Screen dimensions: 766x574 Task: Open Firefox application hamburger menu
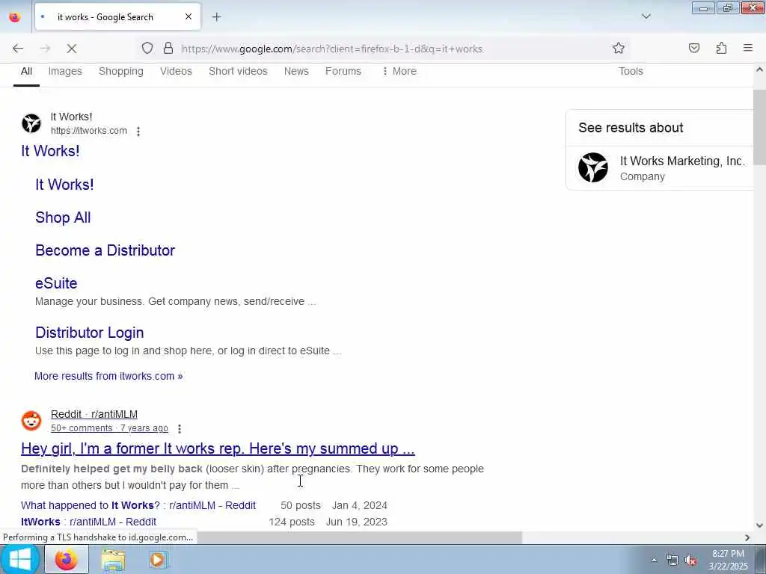tap(748, 48)
